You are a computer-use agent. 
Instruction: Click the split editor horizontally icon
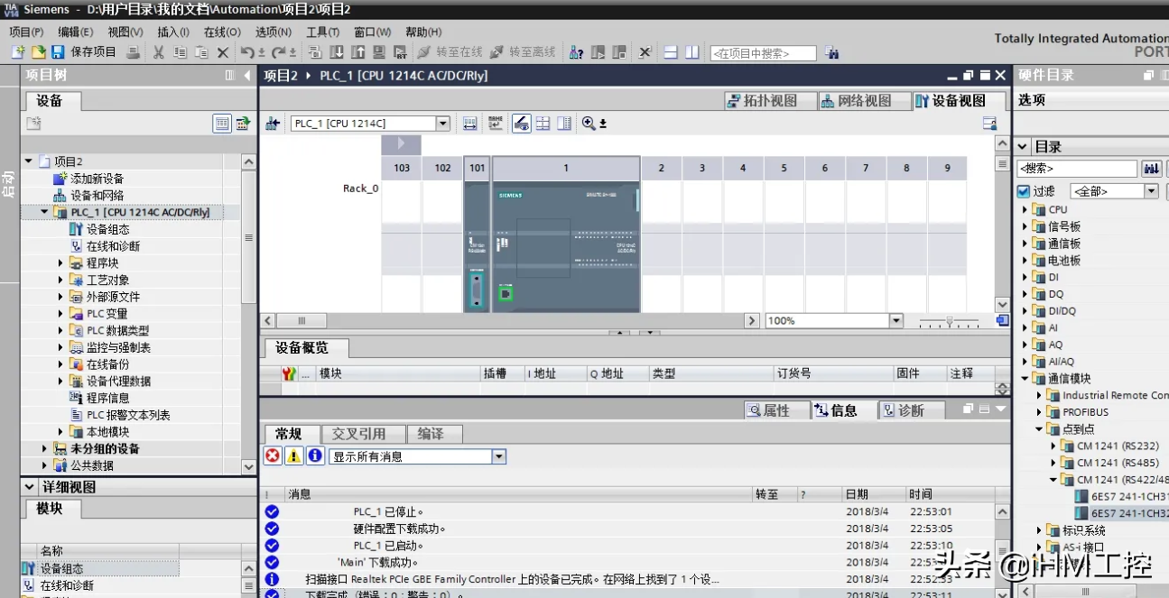coord(670,52)
